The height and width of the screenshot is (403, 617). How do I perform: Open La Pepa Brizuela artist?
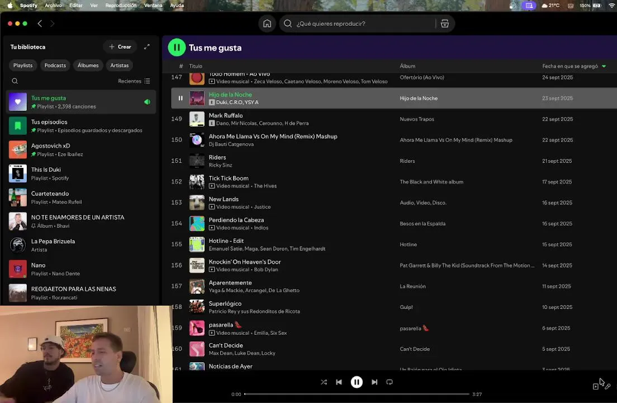(x=80, y=245)
